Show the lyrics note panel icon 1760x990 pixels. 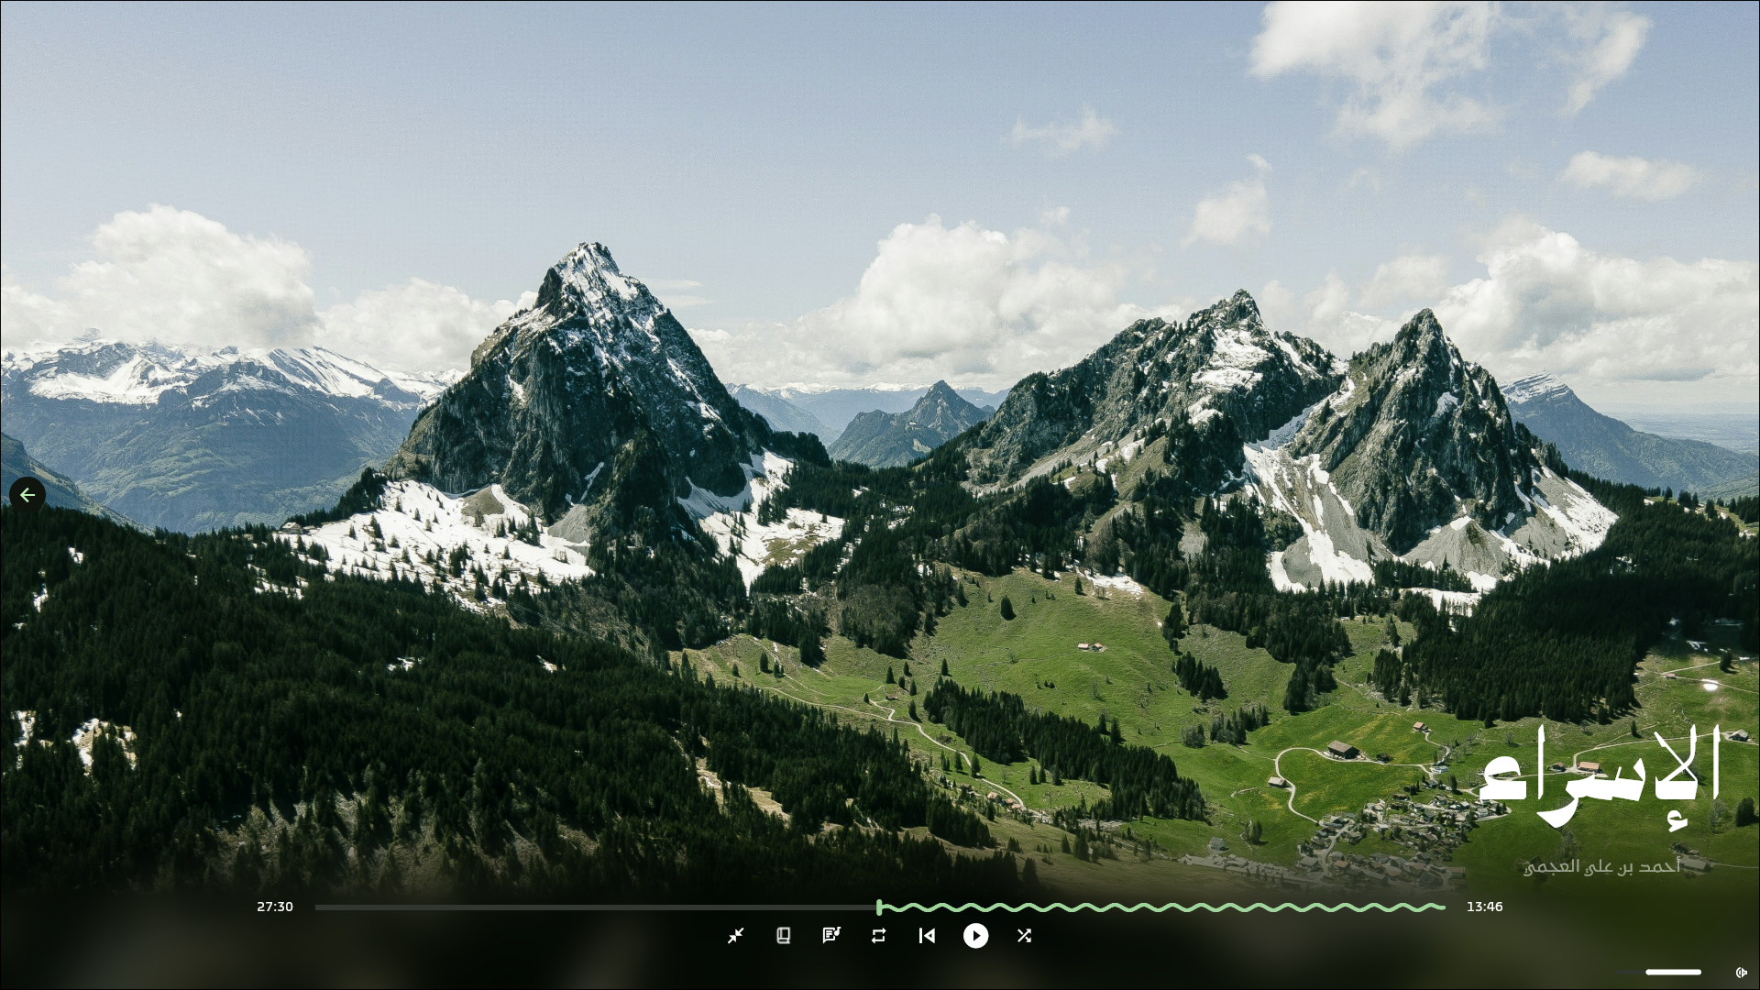tap(831, 936)
